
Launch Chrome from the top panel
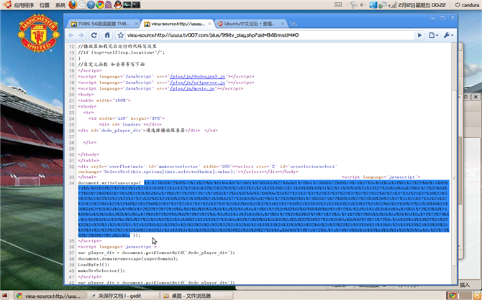[99, 4]
